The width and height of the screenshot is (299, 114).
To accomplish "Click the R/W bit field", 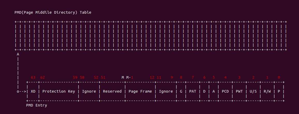I will (x=267, y=91).
